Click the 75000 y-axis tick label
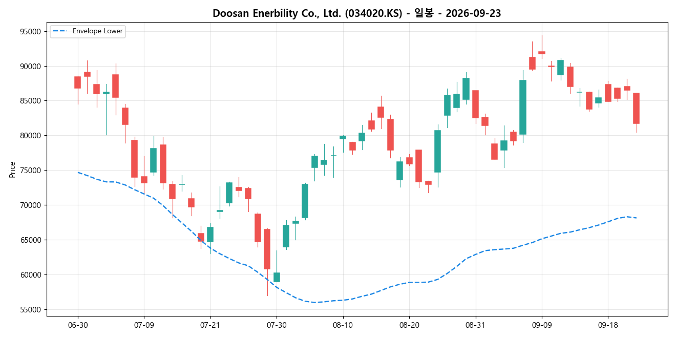This screenshot has width=676, height=338. [x=30, y=171]
